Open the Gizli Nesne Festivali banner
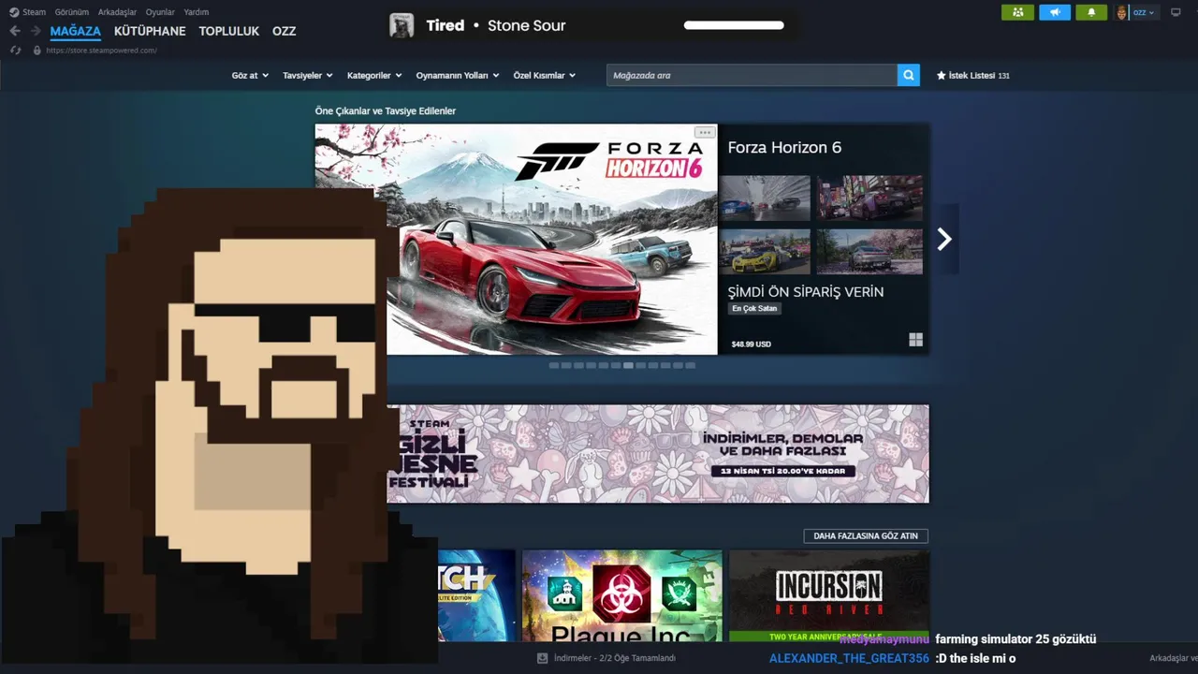This screenshot has height=674, width=1198. pos(658,454)
